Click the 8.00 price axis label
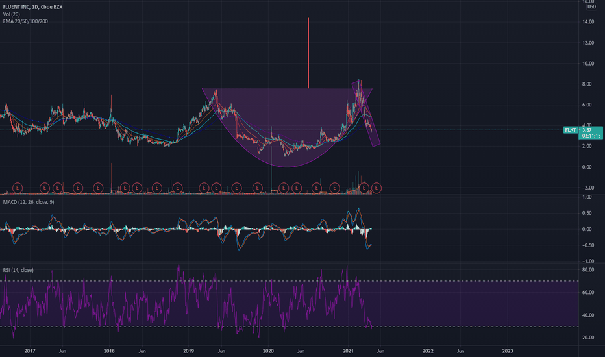 tap(587, 84)
